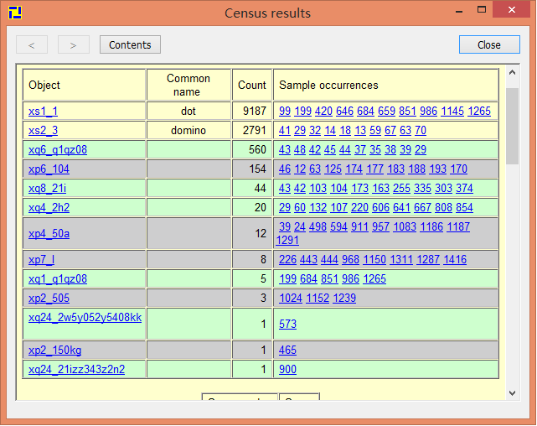Click the vertical scrollbar thumb
537x426 pixels.
[513, 126]
